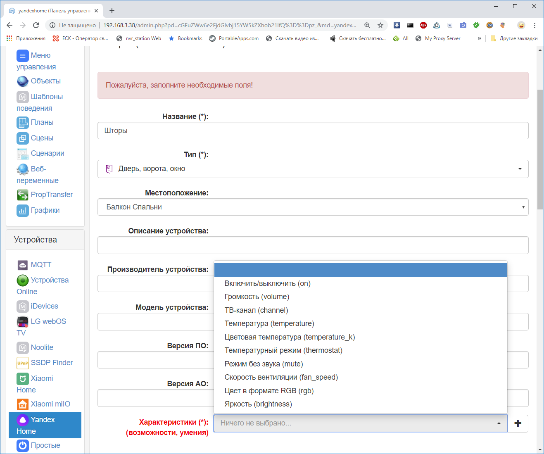Viewport: 544px width, 454px height.
Task: Open the nvr_station Web bookmark
Action: (x=139, y=38)
